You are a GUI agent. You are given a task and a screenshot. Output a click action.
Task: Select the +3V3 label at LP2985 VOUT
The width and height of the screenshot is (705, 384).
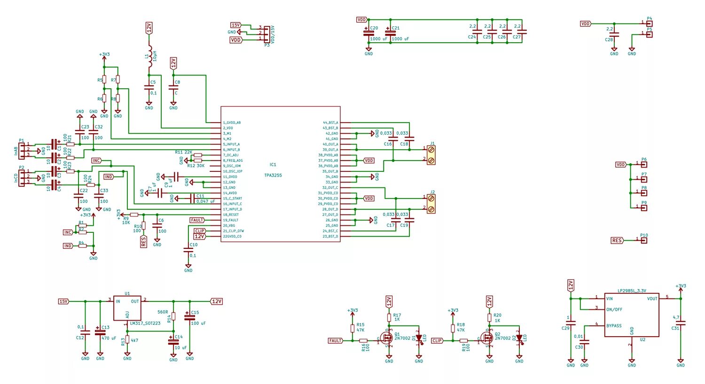click(680, 286)
